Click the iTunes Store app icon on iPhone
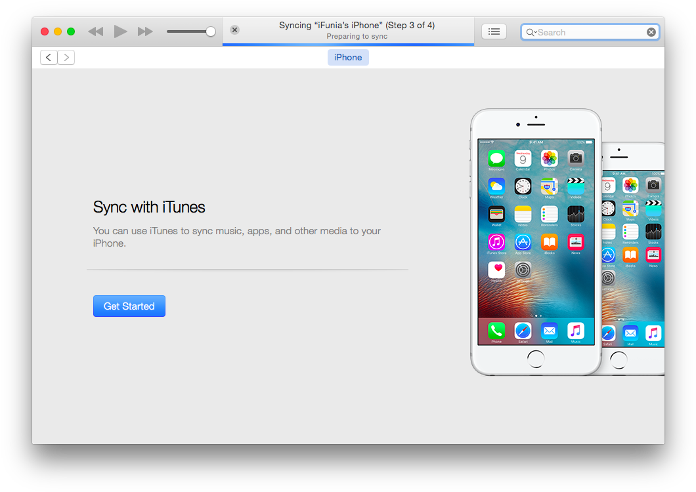696x492 pixels. (496, 242)
